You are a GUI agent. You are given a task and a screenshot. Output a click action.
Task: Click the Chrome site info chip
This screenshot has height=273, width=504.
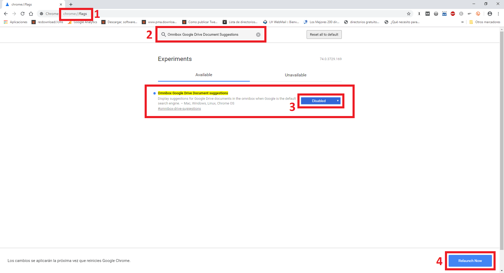click(x=49, y=14)
